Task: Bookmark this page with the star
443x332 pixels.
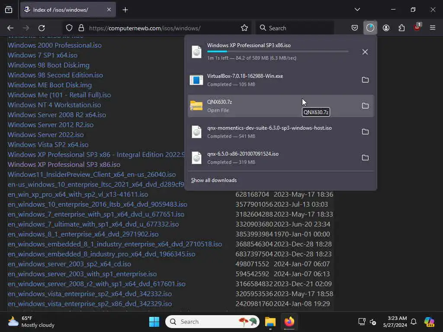Action: click(x=244, y=28)
